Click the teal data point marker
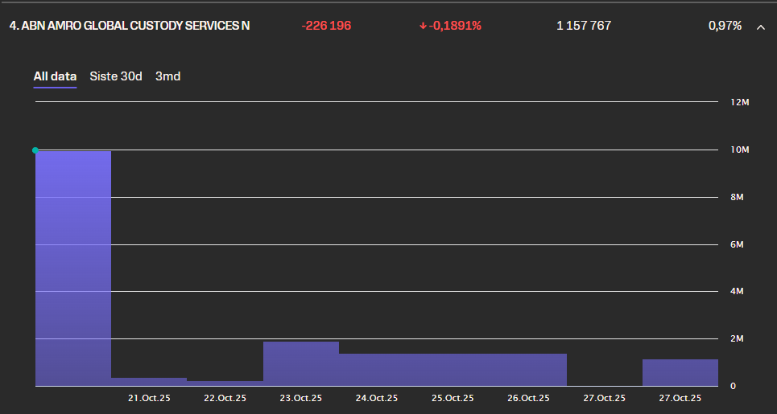 (35, 150)
